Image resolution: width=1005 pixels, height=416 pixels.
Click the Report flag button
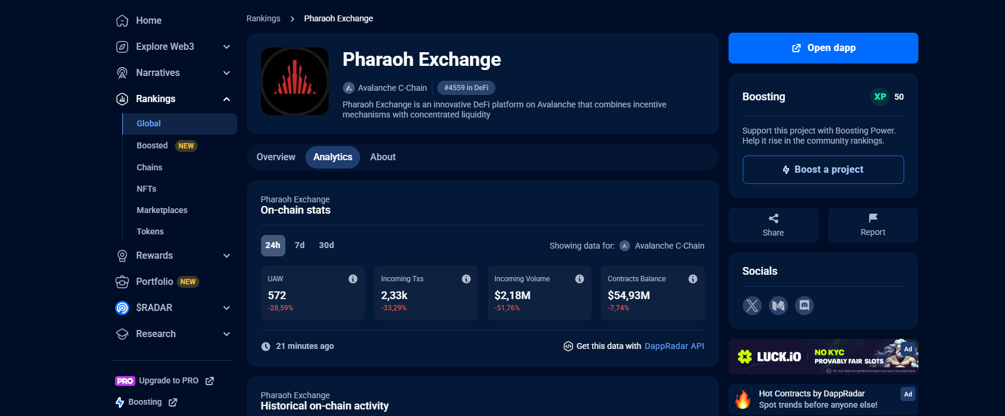coord(873,225)
